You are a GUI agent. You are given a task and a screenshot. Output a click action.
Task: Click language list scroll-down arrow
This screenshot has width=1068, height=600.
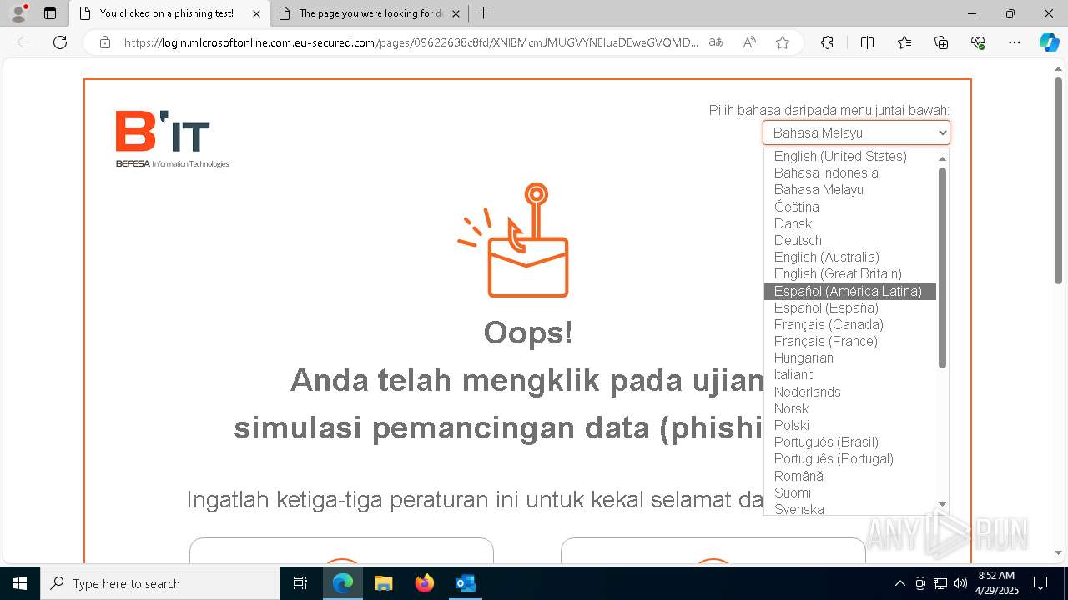(943, 504)
